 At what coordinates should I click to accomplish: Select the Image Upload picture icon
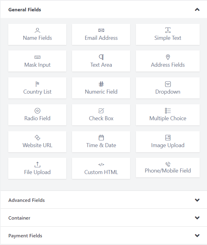(x=168, y=138)
